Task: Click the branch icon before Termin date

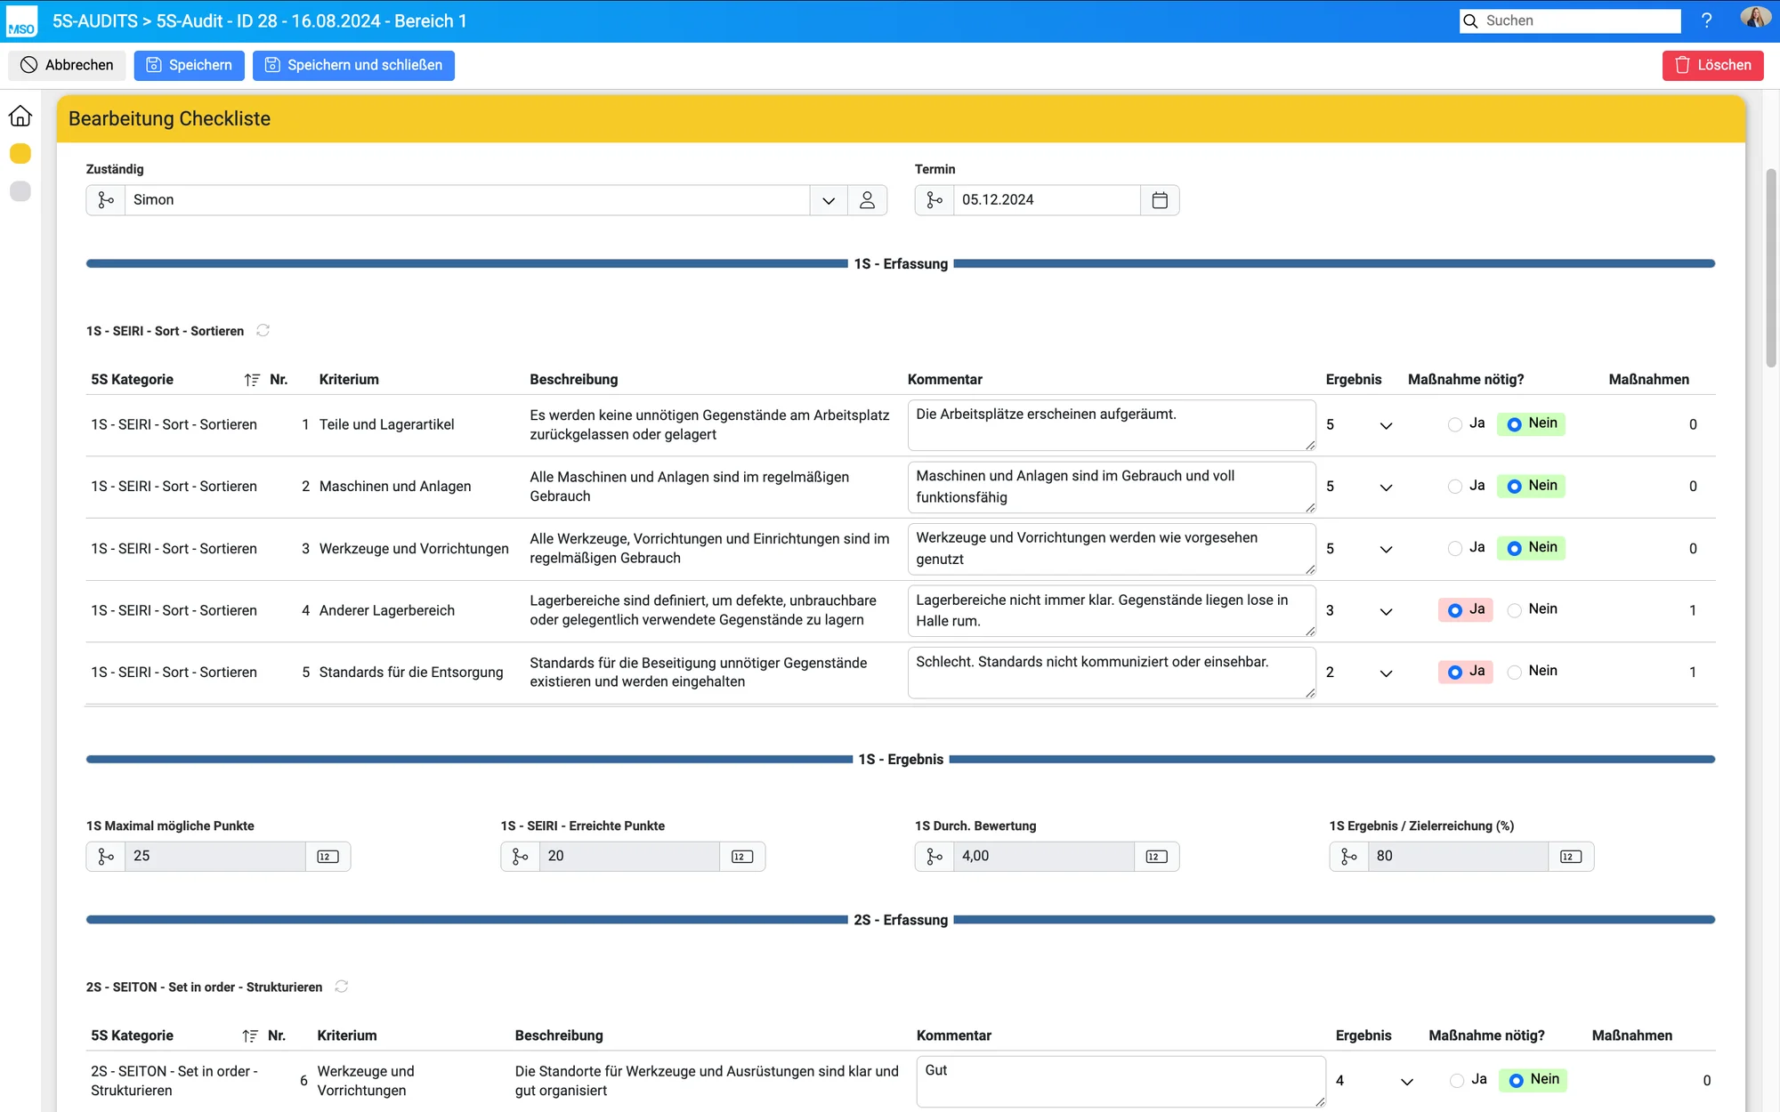Action: coord(934,200)
